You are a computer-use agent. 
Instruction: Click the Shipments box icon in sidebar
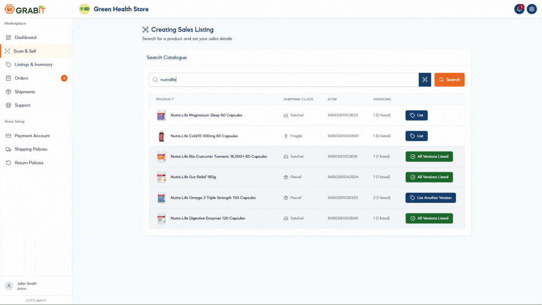tap(7, 92)
